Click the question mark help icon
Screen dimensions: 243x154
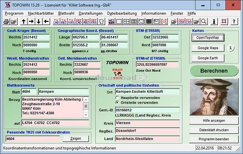(x=234, y=21)
